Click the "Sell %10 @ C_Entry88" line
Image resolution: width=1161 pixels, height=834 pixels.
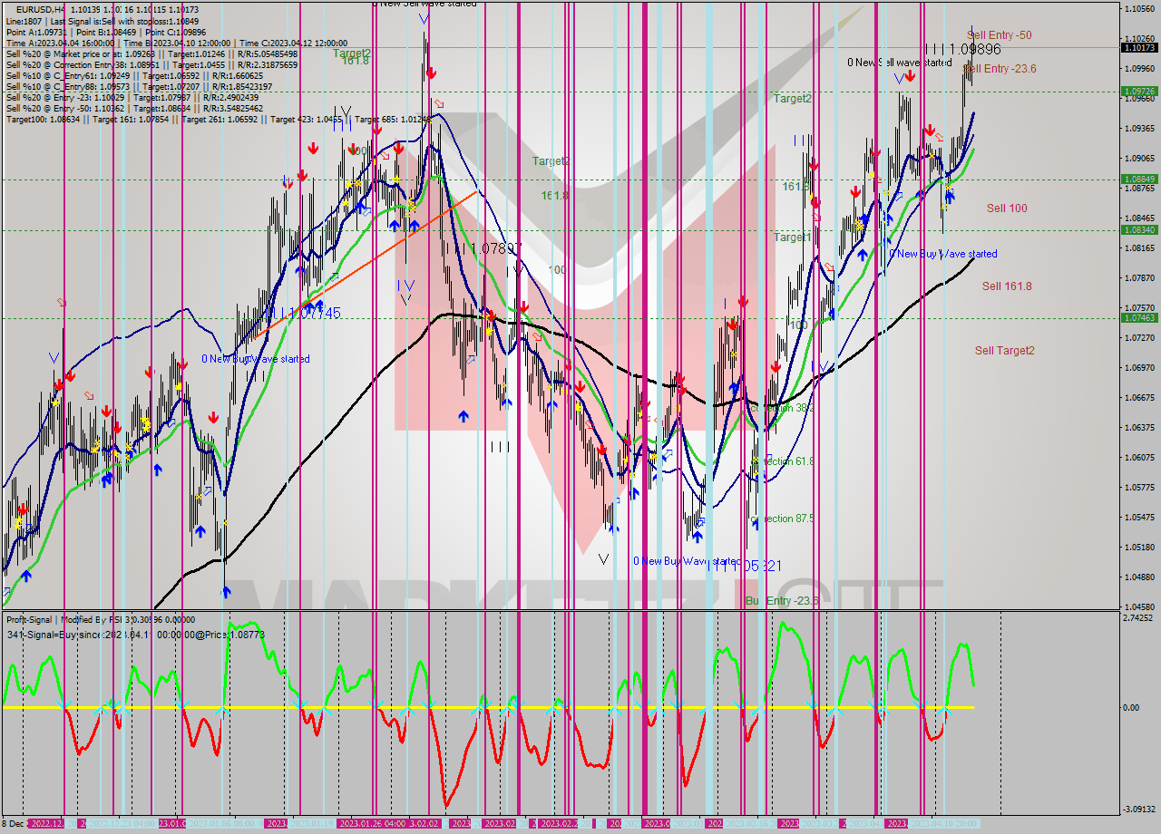[139, 87]
